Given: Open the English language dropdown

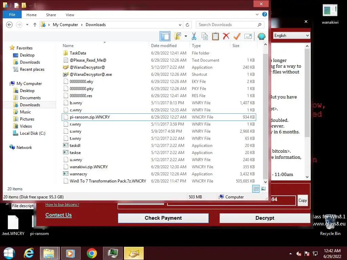Looking at the screenshot, I should (291, 36).
